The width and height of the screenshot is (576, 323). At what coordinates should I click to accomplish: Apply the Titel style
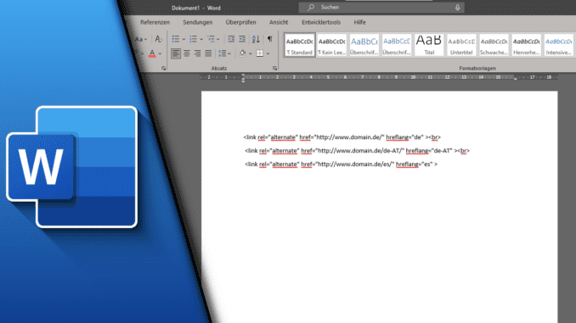(429, 45)
